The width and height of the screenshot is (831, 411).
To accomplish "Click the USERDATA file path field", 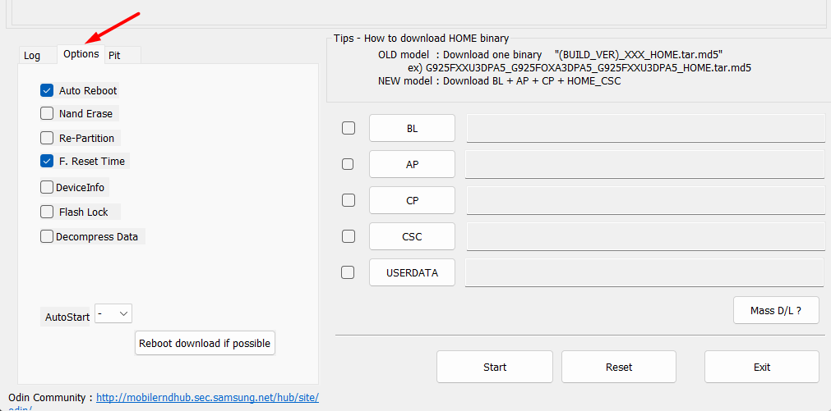I will click(x=644, y=272).
